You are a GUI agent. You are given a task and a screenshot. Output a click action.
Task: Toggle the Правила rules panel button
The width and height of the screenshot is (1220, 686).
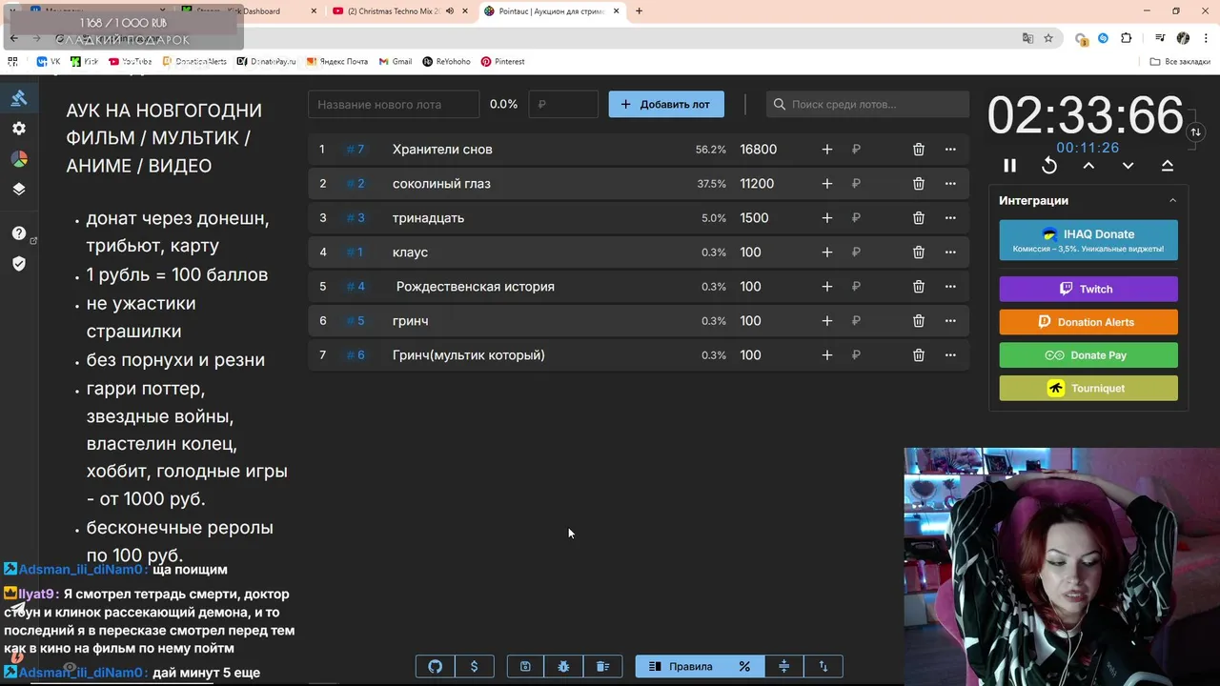click(681, 667)
